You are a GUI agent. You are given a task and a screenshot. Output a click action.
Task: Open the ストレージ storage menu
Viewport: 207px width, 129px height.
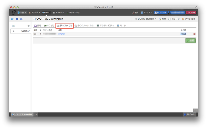point(59,12)
